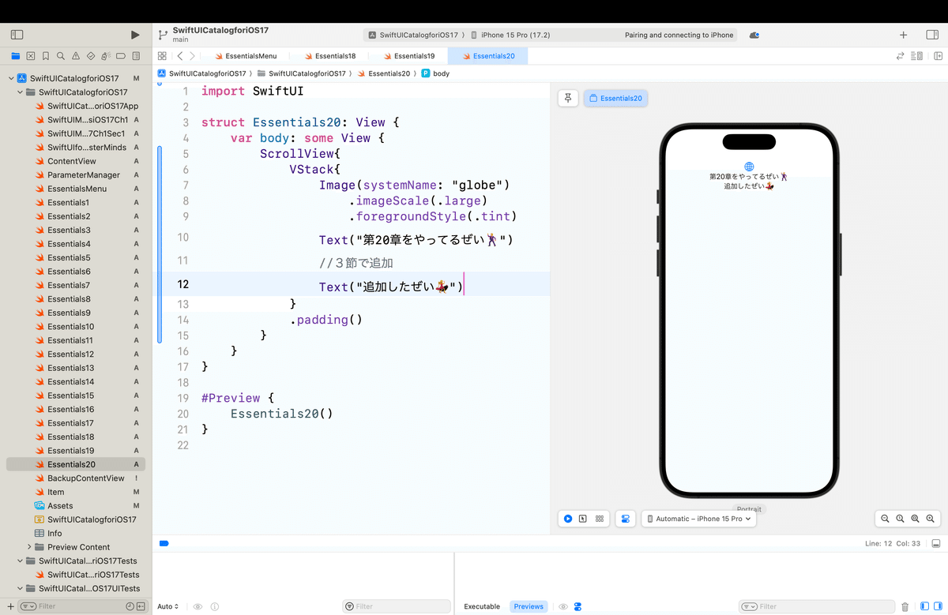Select the Executable console button
948x615 pixels.
point(482,606)
